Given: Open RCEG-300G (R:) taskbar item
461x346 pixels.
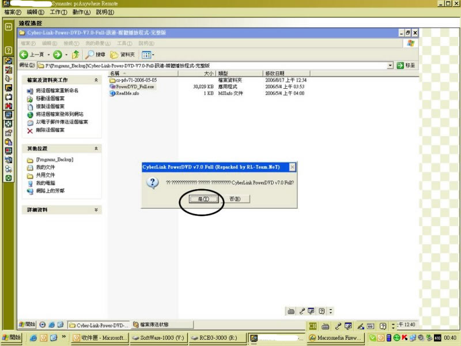Looking at the screenshot, I should pos(217,338).
